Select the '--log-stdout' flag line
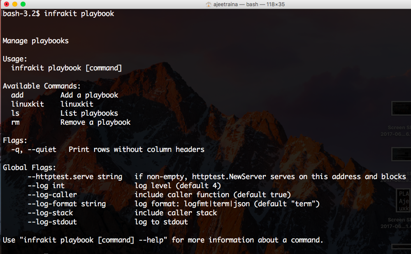The height and width of the screenshot is (254, 411). point(52,221)
